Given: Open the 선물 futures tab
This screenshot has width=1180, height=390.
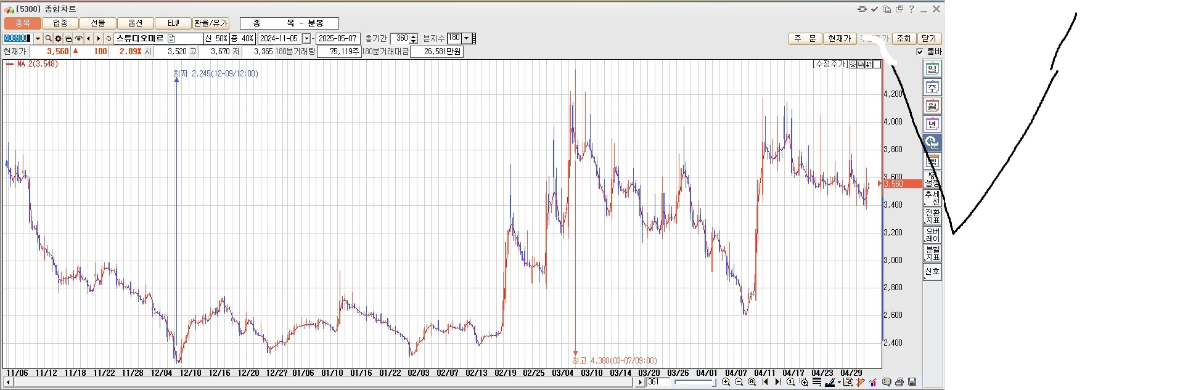Looking at the screenshot, I should point(98,23).
